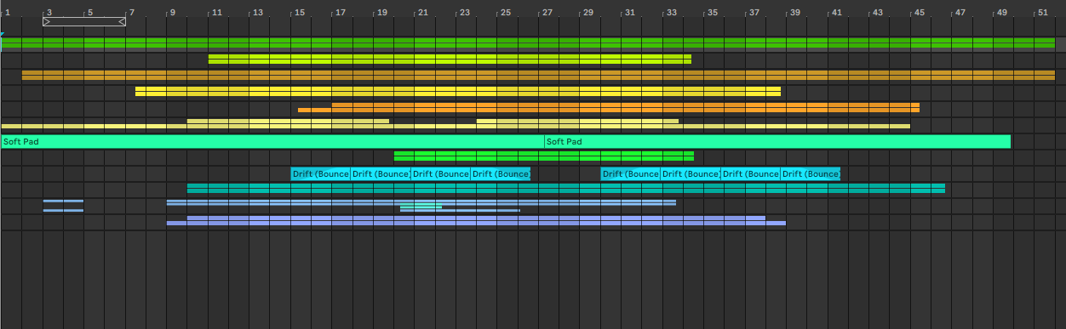Click the loop brace end handle

[x=122, y=21]
